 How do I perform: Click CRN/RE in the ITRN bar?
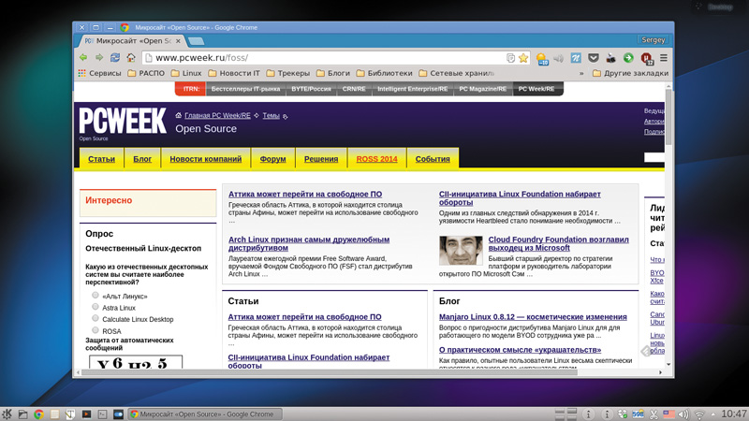click(354, 89)
